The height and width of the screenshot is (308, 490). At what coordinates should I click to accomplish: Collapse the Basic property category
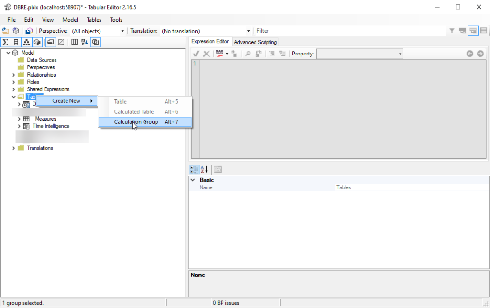point(193,180)
